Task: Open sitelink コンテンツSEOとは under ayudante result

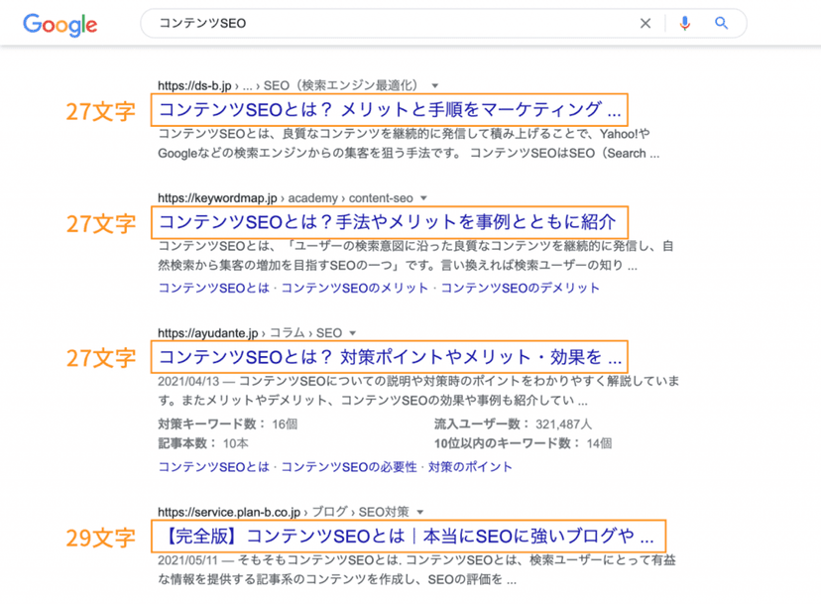Action: coord(213,467)
